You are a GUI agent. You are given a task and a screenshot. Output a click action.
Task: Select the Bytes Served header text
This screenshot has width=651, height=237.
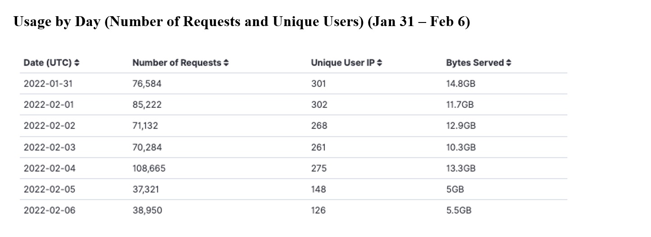point(475,63)
